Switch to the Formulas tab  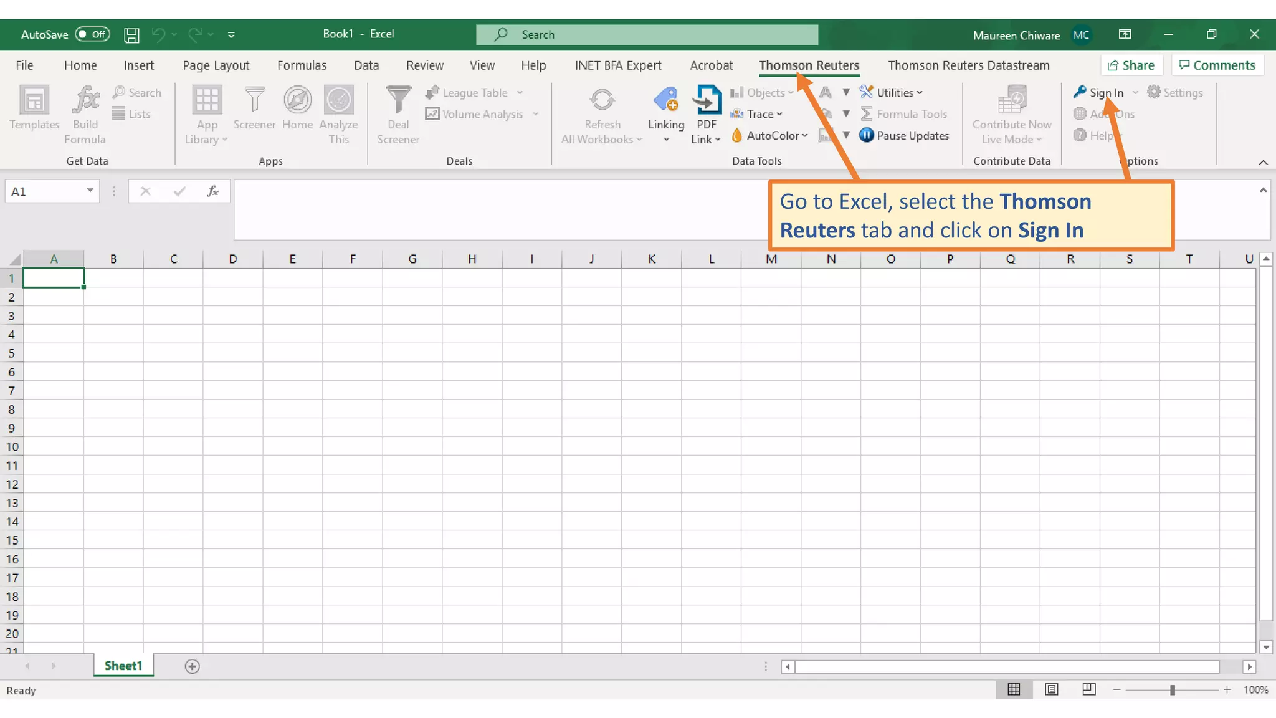[x=302, y=65]
